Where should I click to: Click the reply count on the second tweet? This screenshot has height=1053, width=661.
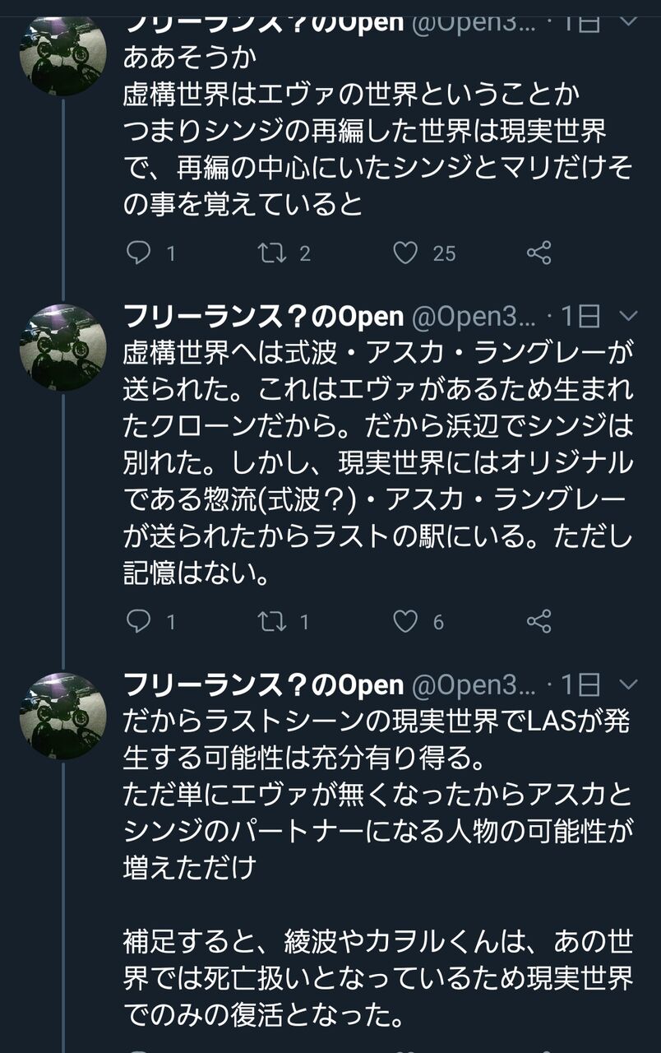(x=171, y=623)
